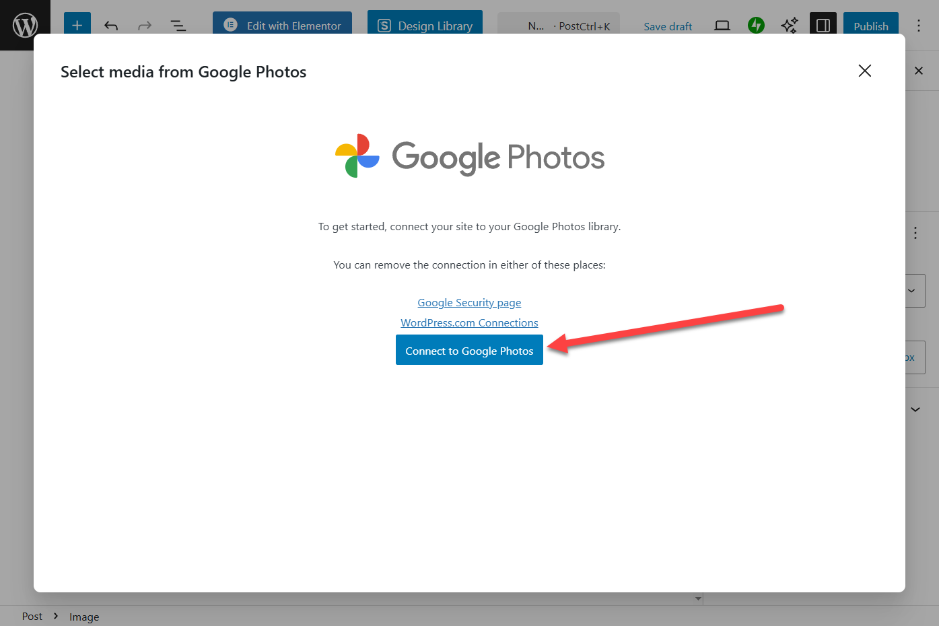Open sidebar block options dots
939x626 pixels.
point(915,233)
